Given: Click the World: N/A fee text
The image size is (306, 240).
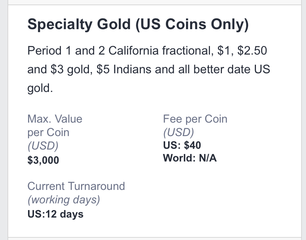Looking at the screenshot, I should [x=190, y=158].
